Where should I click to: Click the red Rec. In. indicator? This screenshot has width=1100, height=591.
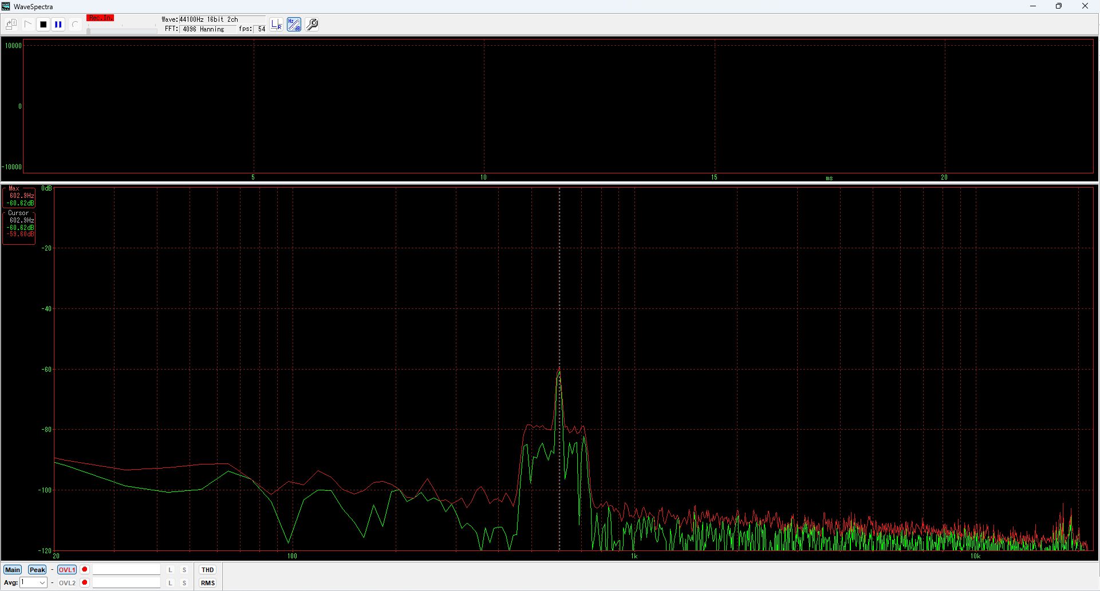click(100, 18)
